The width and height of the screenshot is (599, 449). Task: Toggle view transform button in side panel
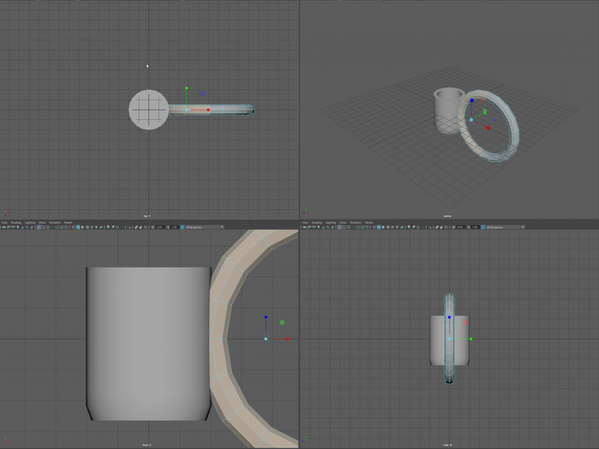483,227
